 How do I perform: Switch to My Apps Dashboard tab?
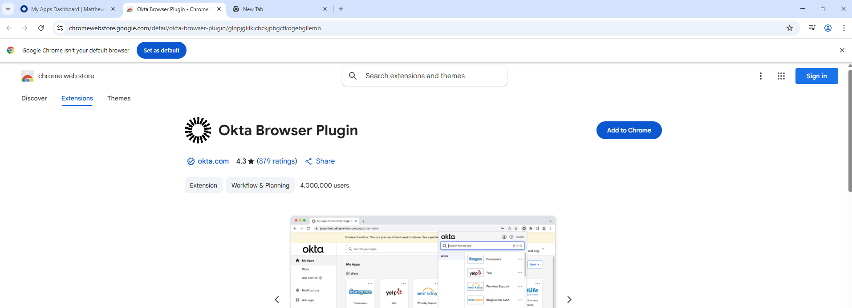[68, 9]
